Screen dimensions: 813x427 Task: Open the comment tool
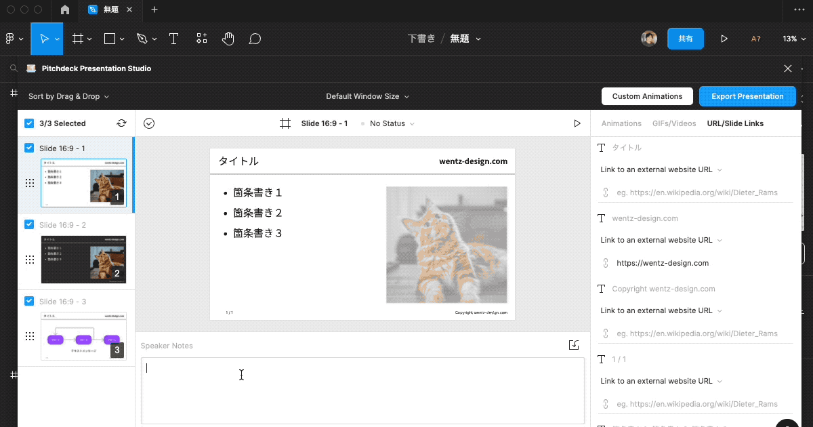tap(255, 39)
